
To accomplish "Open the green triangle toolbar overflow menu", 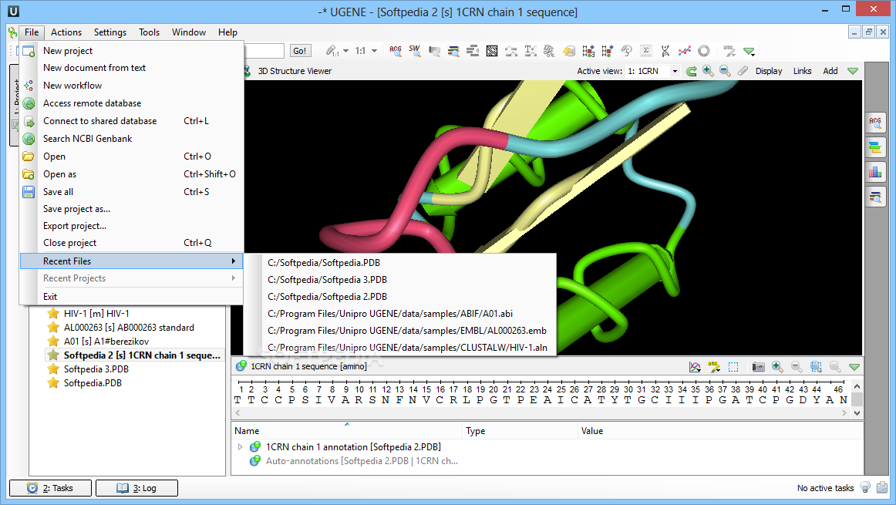I will coord(749,52).
